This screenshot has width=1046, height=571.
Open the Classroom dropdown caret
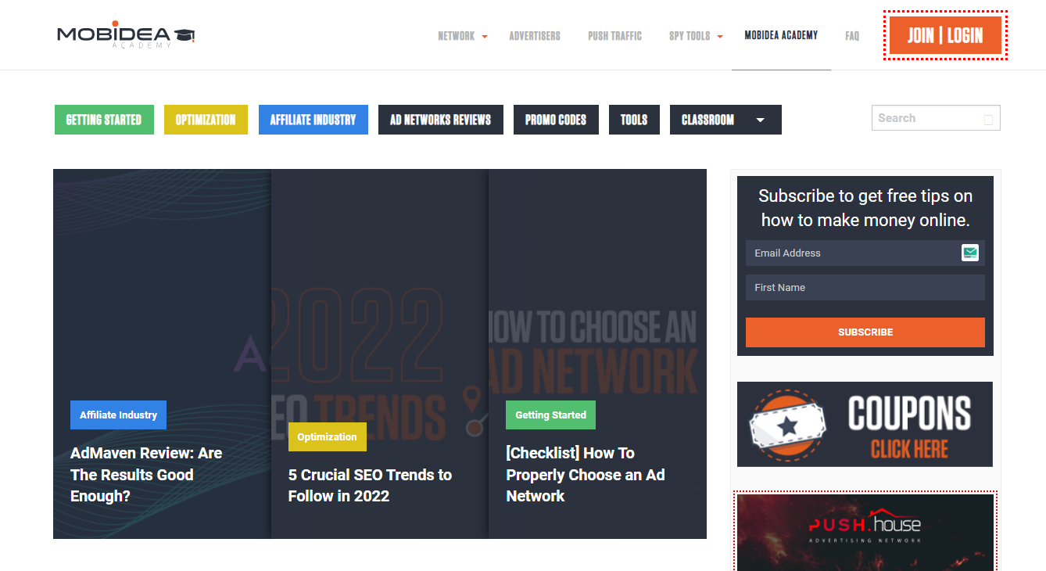click(760, 120)
